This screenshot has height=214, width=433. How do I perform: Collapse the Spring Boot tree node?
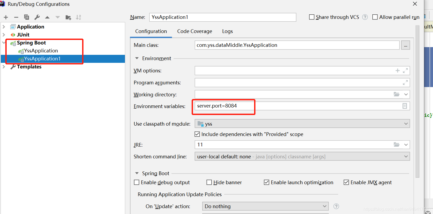tap(4, 43)
